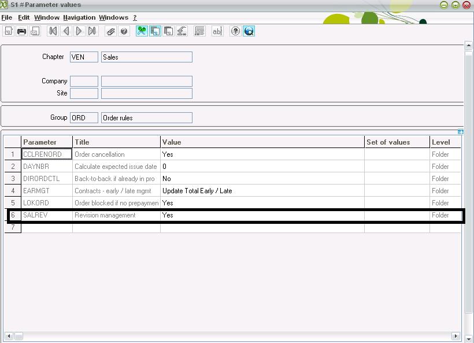Click the 'ab|' text field icon

[217, 31]
